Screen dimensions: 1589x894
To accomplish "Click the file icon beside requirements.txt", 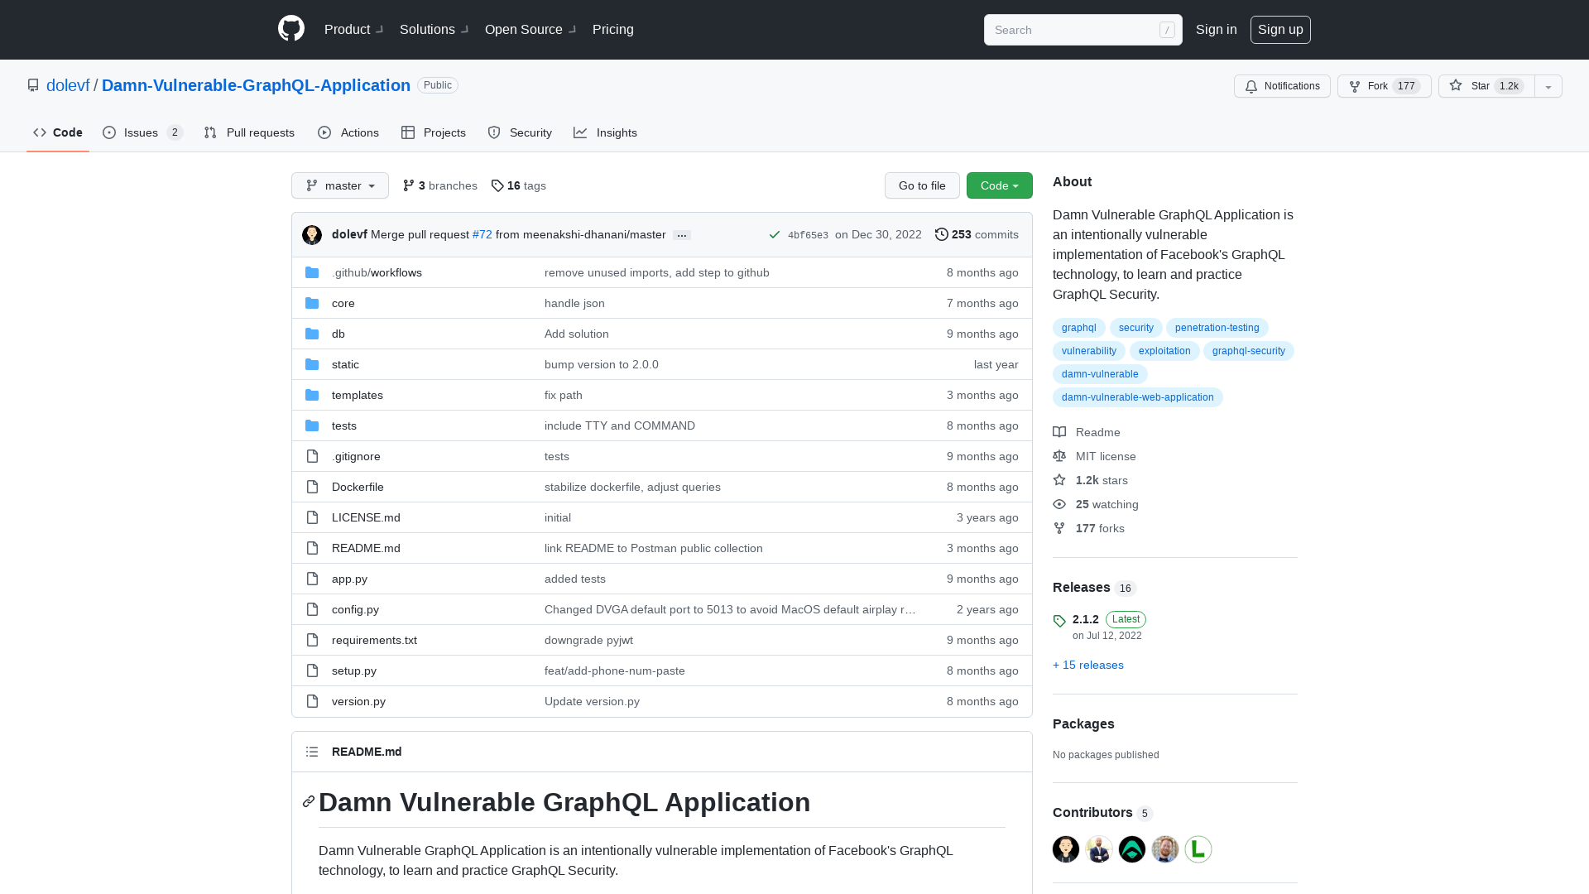I will coord(312,640).
